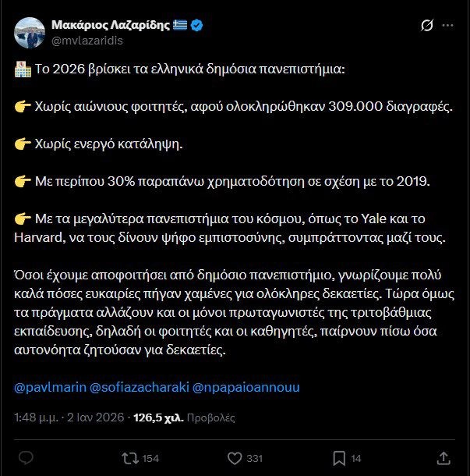Open the @sofiazacharaki mention
The height and width of the screenshot is (476, 470).
[x=139, y=387]
